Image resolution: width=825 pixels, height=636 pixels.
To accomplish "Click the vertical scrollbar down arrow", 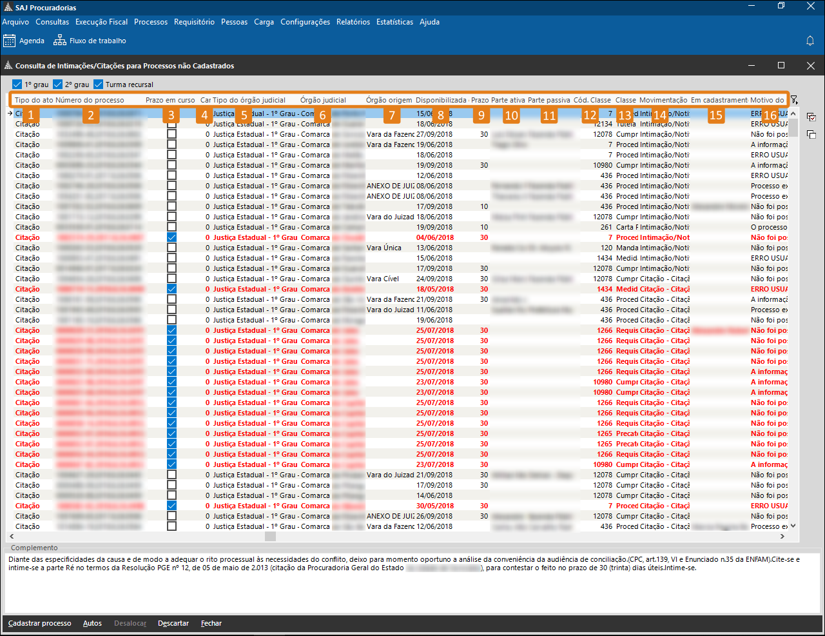I will pos(793,526).
